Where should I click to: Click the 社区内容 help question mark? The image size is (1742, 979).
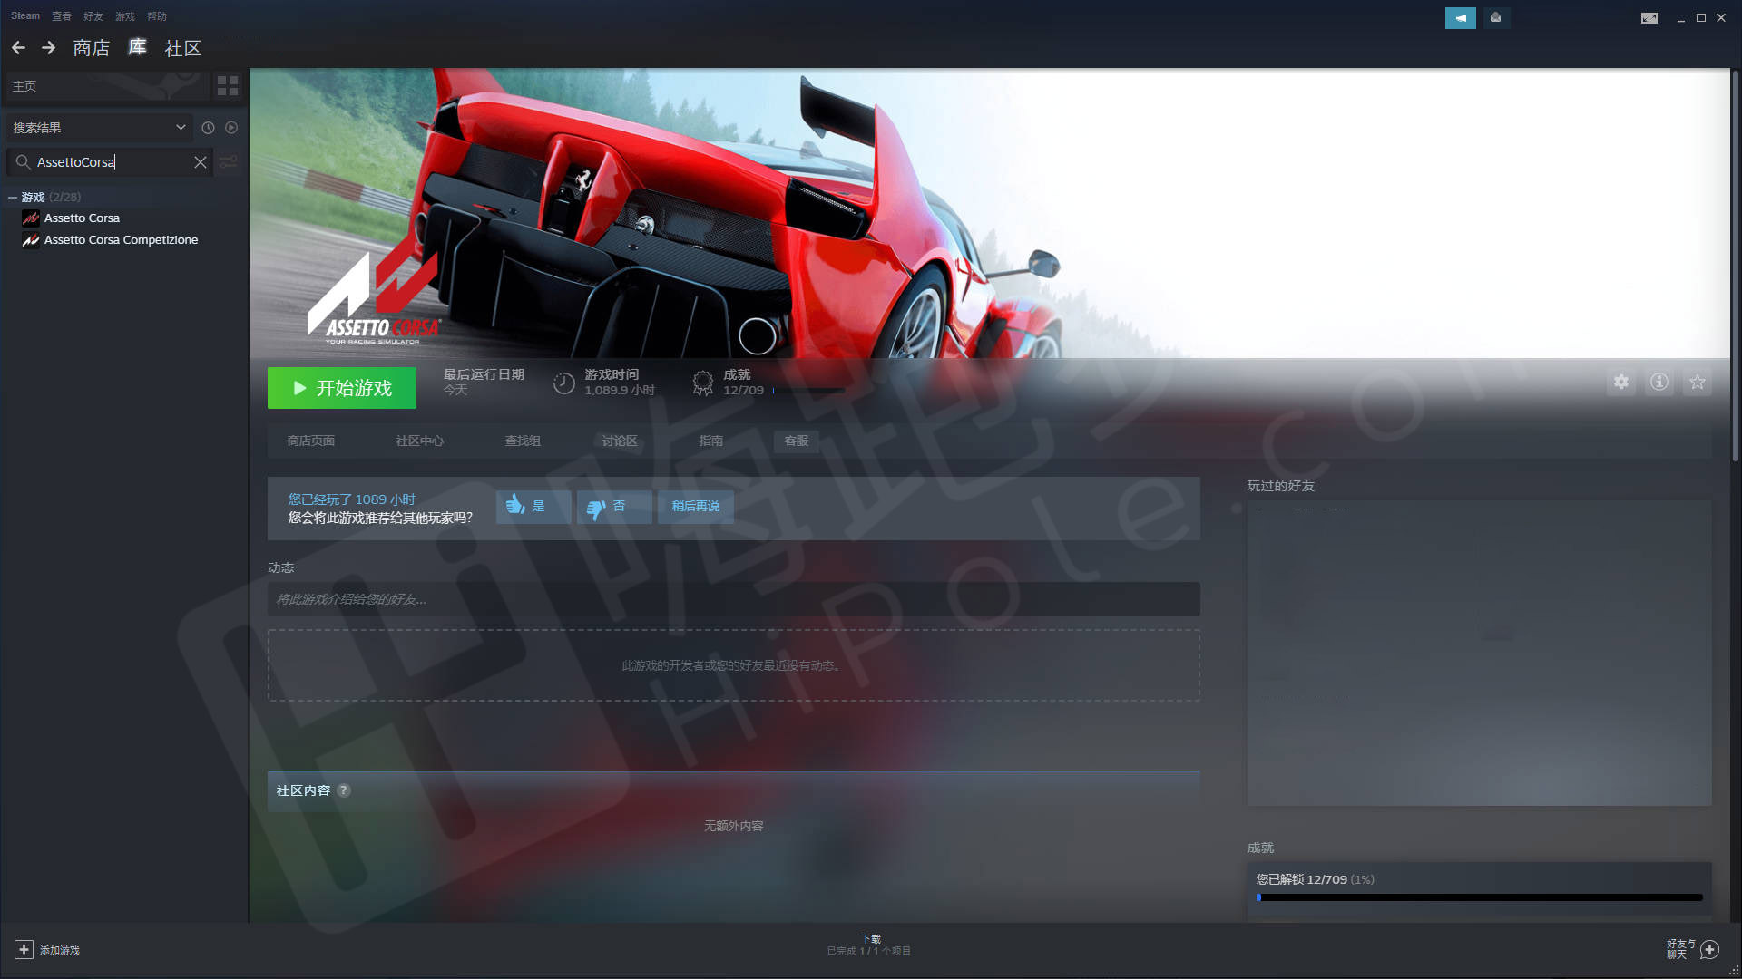(344, 790)
